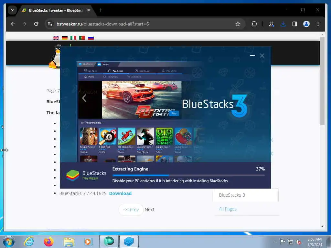Open the Extensions puzzle icon
The image size is (331, 248).
254,24
